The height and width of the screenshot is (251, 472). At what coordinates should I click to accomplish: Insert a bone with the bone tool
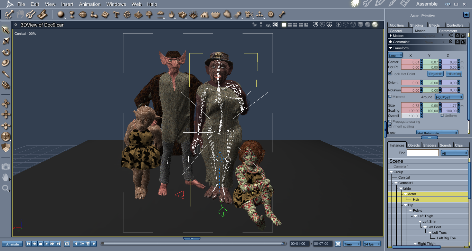(x=282, y=14)
